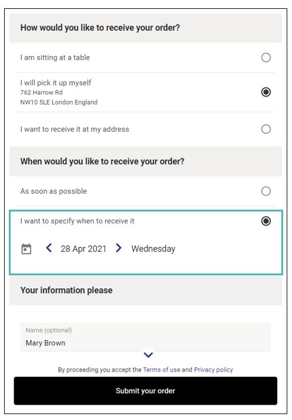Viewport: 292px width, 420px height.
Task: Submit your order button
Action: [x=146, y=391]
